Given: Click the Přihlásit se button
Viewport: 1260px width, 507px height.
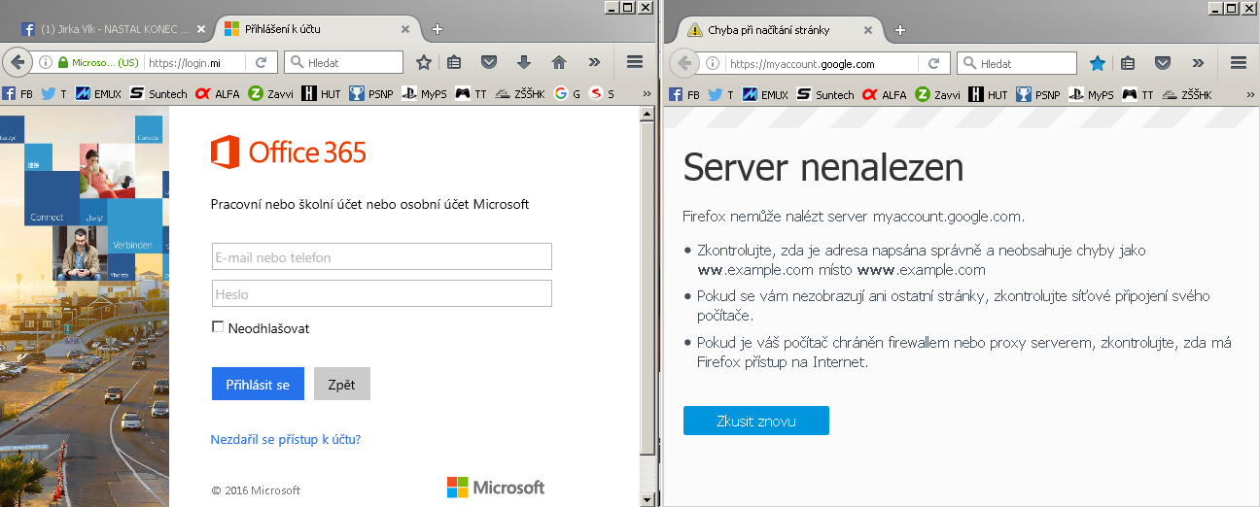Looking at the screenshot, I should pos(258,384).
